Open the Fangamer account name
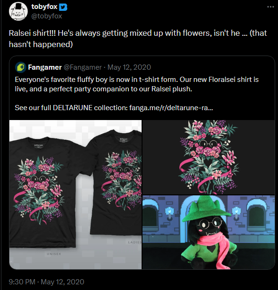 (x=45, y=67)
